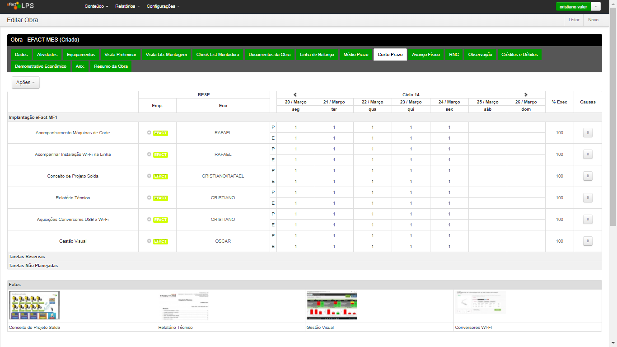Click the Gestão Visual activity name
617x347 pixels.
click(73, 241)
